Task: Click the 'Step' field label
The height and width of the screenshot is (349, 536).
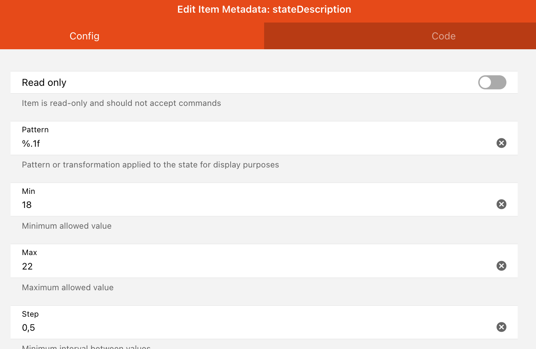Action: pos(30,314)
